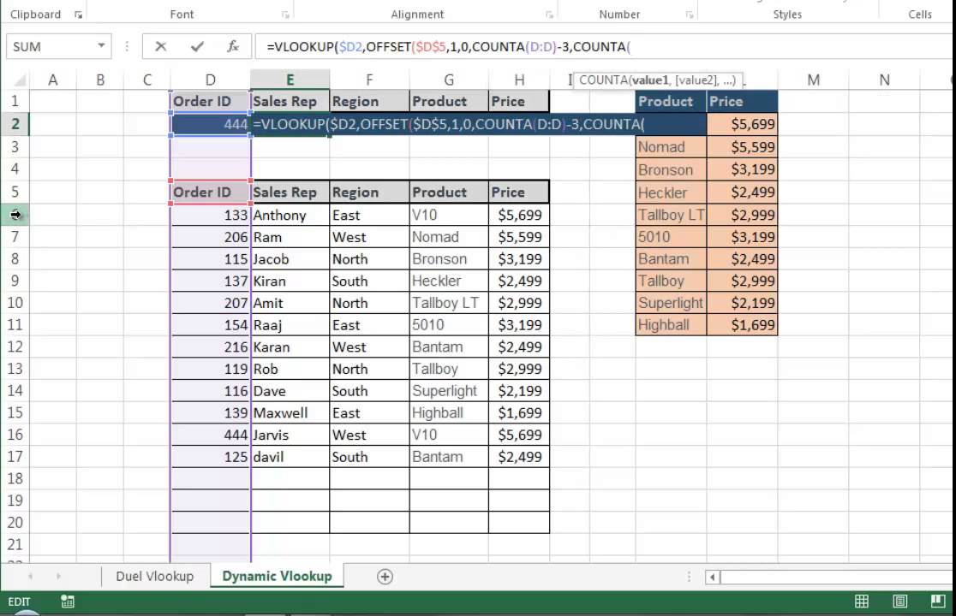Click $2,199 price in main table
The image size is (956, 616).
coord(519,391)
